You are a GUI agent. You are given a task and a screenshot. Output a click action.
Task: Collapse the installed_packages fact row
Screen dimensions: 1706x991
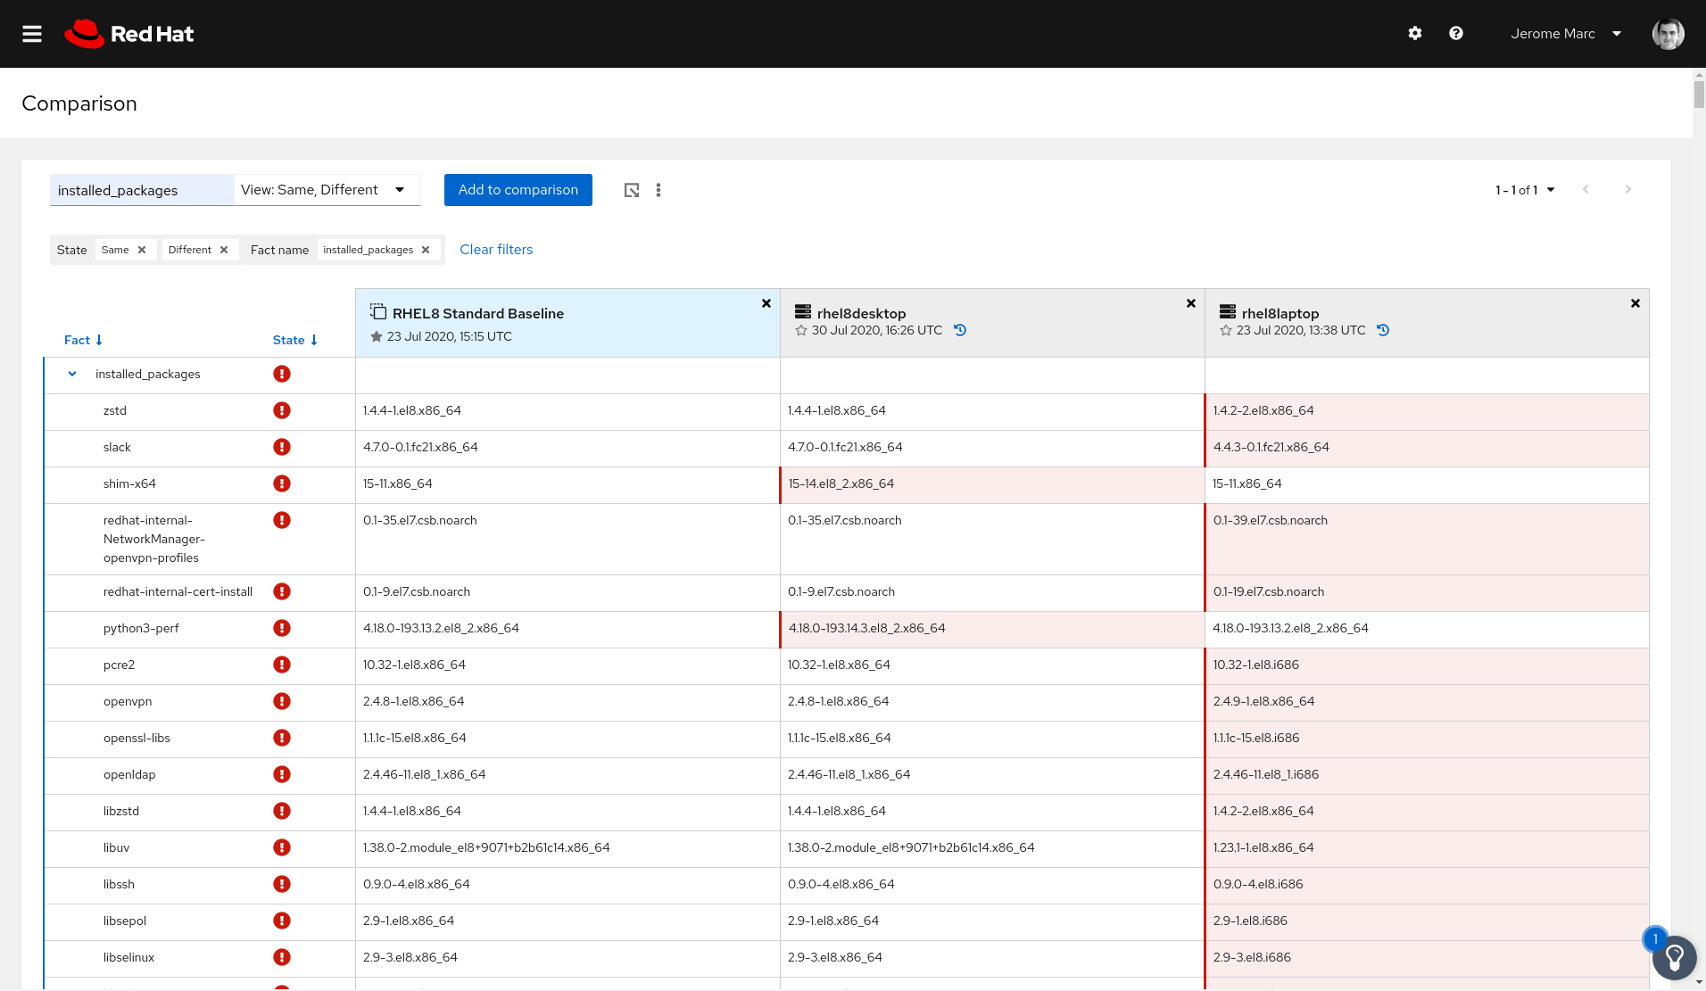pyautogui.click(x=72, y=375)
